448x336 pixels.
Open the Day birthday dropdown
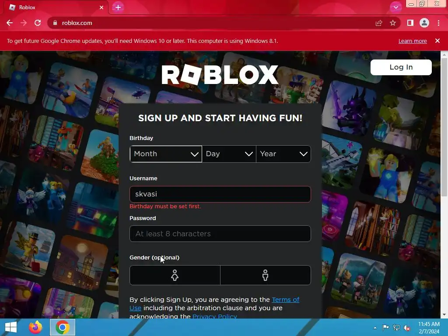coord(229,154)
